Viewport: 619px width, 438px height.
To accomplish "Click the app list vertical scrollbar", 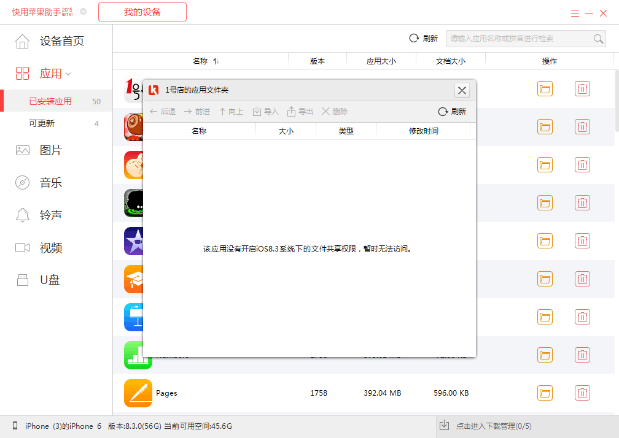I will (x=617, y=101).
